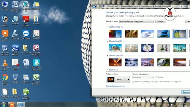Screen dimensions: 190x107
Task: Open the Tally ERP 9 shortcut
Action: 36,34
